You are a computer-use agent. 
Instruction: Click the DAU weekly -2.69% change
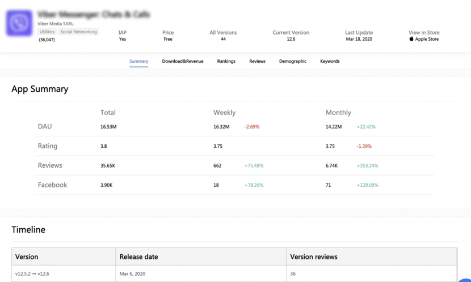click(252, 127)
